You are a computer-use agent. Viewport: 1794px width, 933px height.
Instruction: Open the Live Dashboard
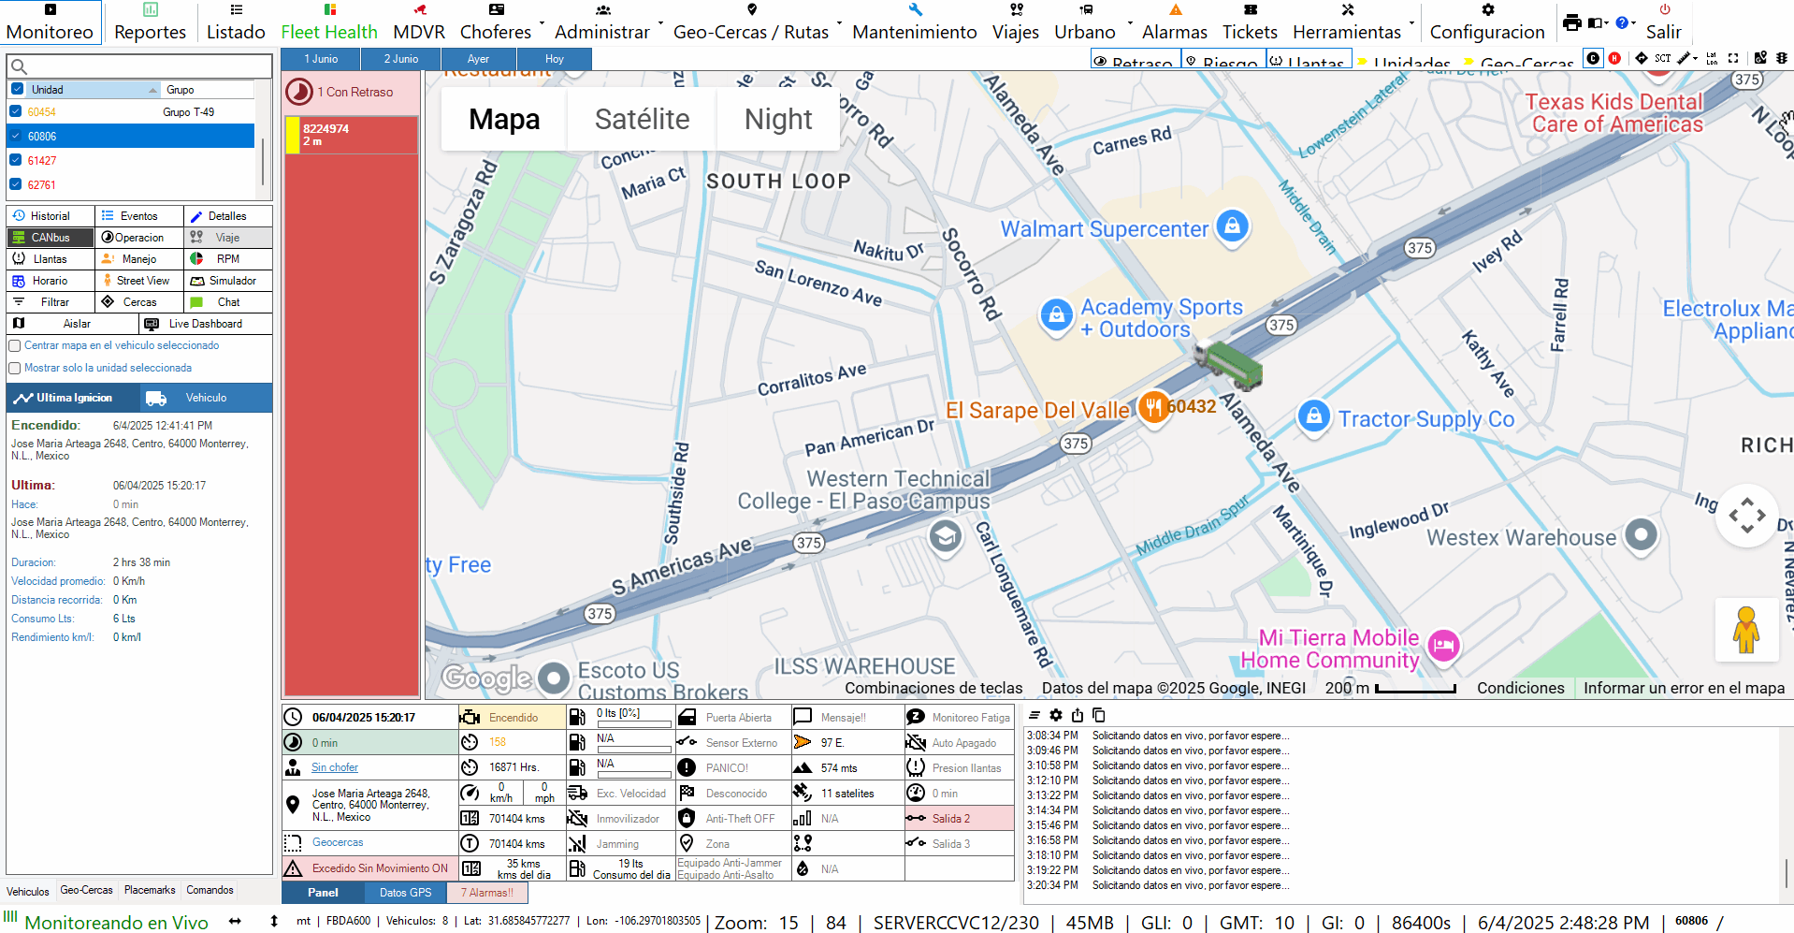coord(206,324)
